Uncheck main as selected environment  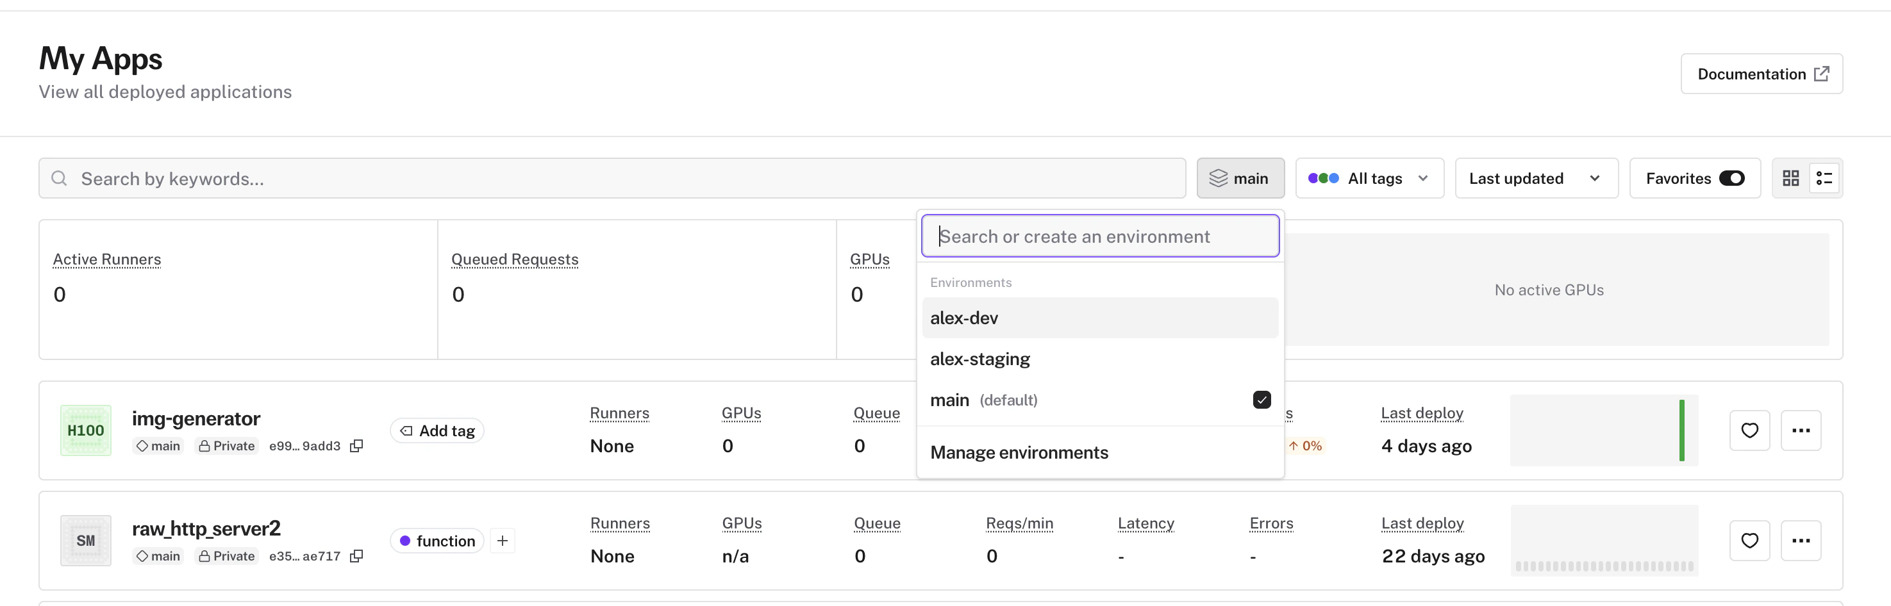tap(1261, 400)
